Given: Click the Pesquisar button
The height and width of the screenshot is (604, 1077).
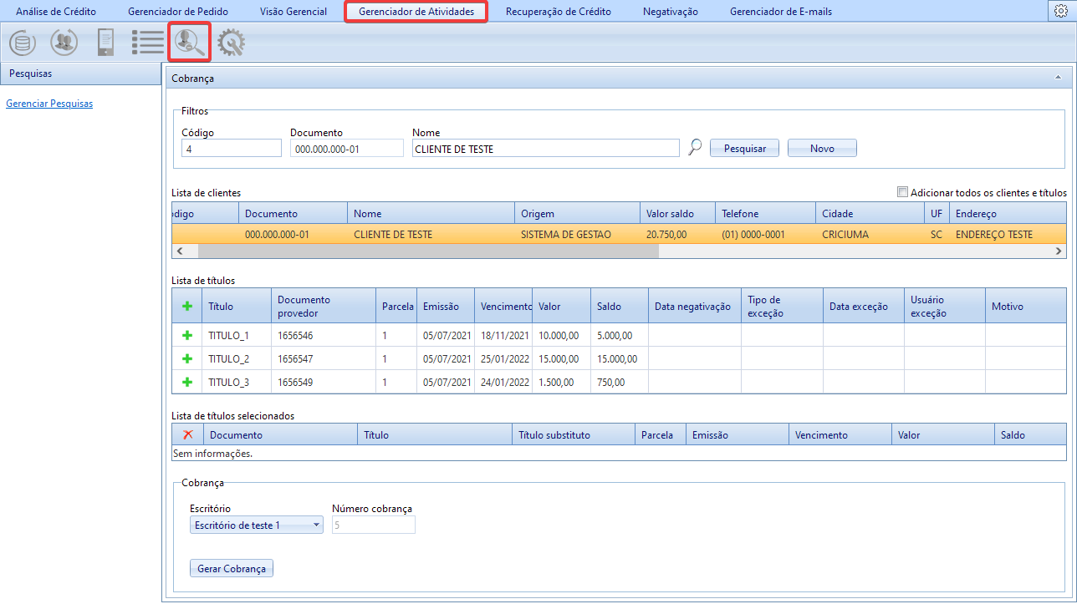Looking at the screenshot, I should point(745,148).
